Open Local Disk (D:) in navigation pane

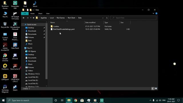(x=33, y=77)
